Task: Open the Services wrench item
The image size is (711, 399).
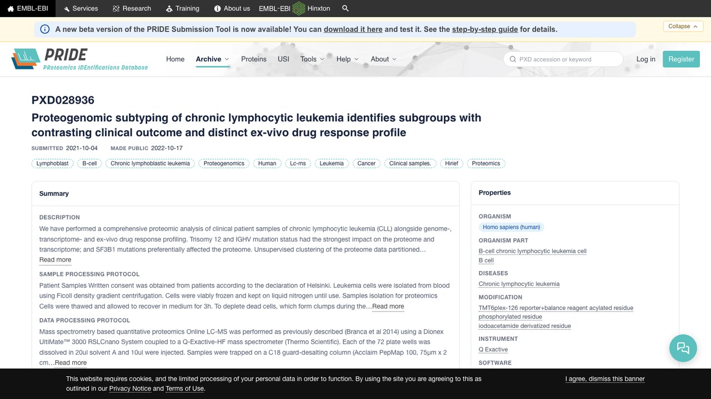Action: pos(81,8)
